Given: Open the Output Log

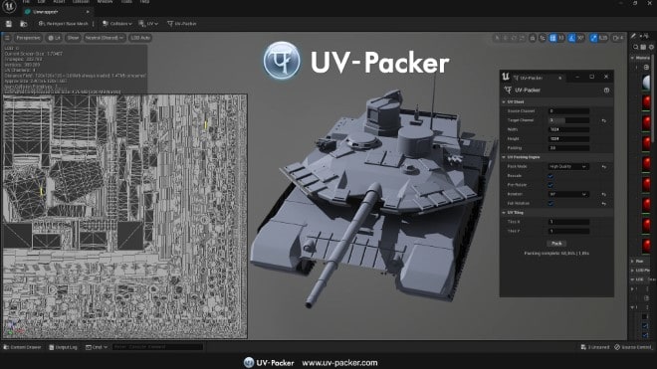Looking at the screenshot, I should [64, 347].
